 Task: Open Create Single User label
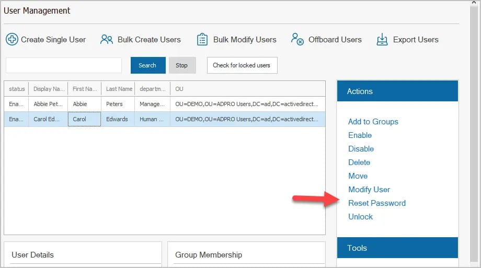(x=53, y=40)
